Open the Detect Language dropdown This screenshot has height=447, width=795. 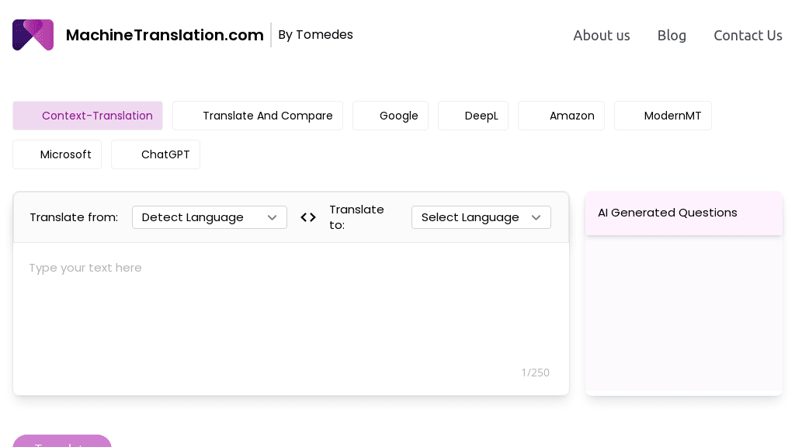click(210, 217)
